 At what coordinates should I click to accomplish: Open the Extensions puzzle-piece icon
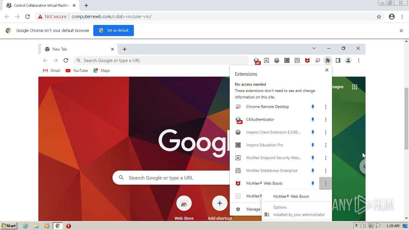(328, 60)
